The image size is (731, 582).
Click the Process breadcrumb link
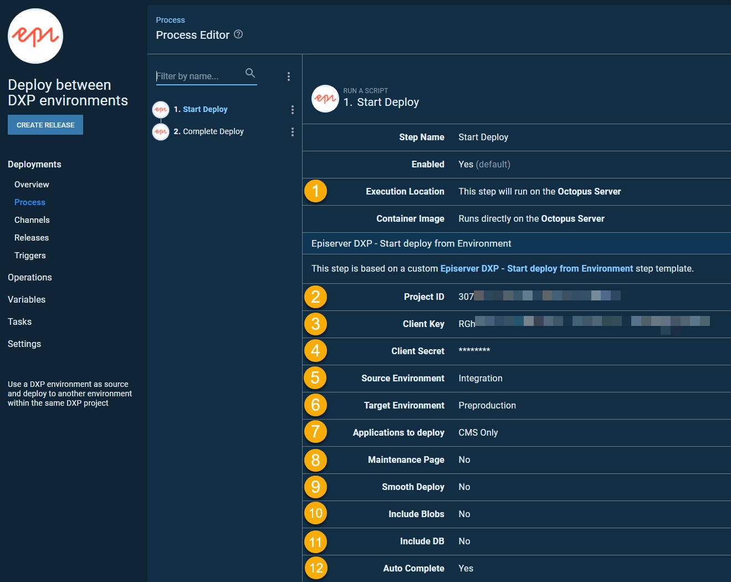(170, 20)
